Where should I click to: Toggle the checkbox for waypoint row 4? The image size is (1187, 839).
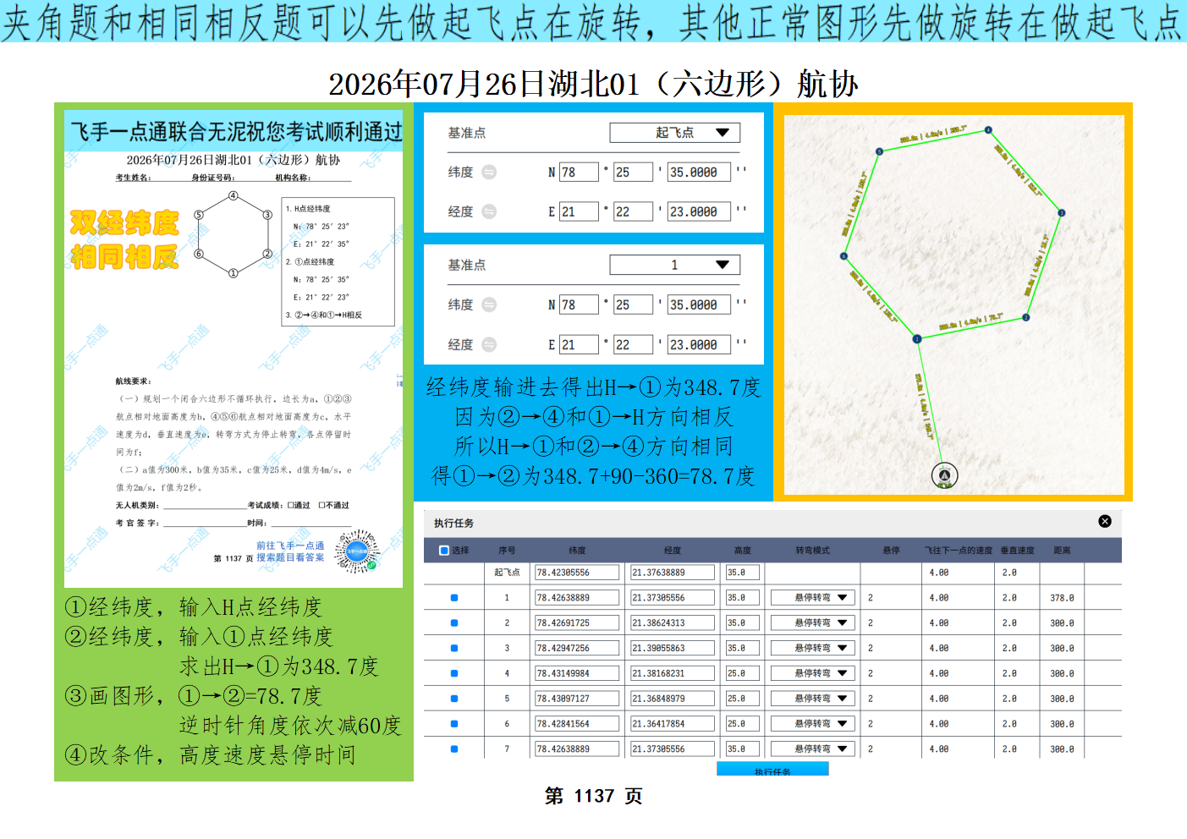pyautogui.click(x=454, y=674)
